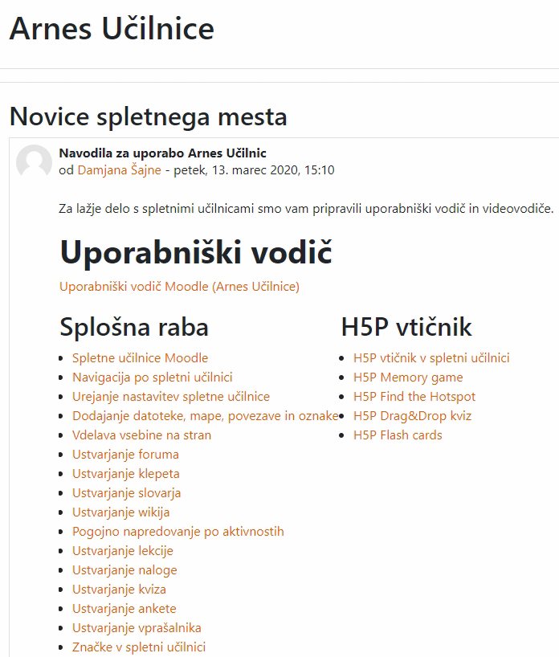
Task: Open Dodajanje datoteke, mape, povezave in oznake
Action: pos(206,416)
